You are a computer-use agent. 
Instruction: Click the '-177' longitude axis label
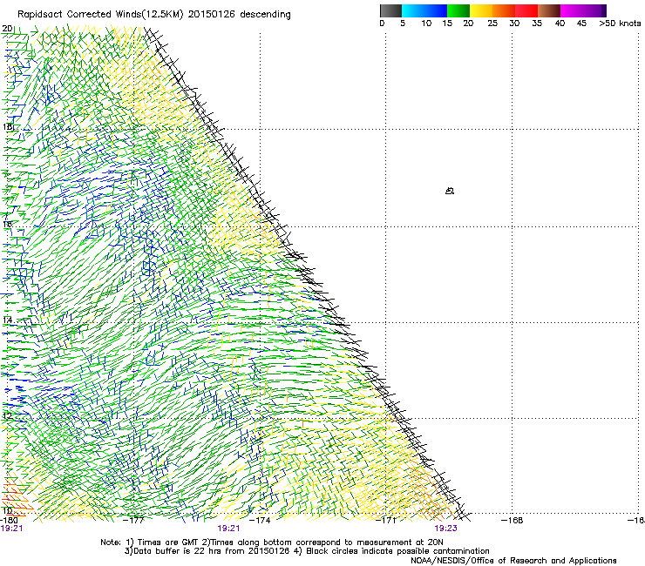tap(134, 521)
